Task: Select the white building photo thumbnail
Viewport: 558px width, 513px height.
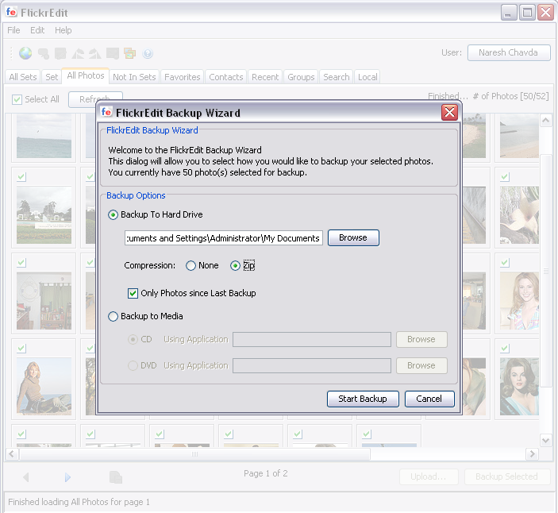Action: coord(44,215)
